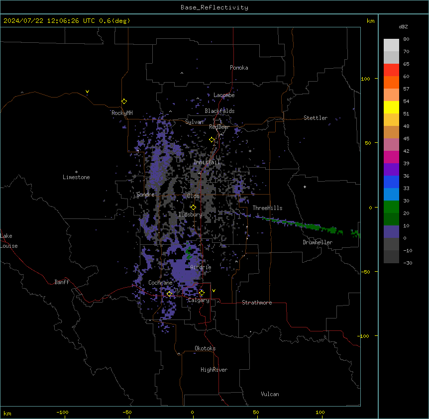Click the ThreeHills label
The height and width of the screenshot is (419, 429).
coord(267,208)
